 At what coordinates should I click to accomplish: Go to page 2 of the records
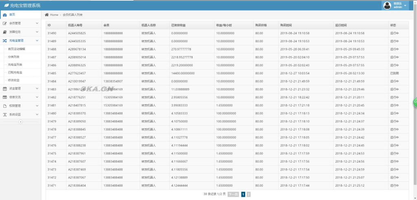point(248,194)
